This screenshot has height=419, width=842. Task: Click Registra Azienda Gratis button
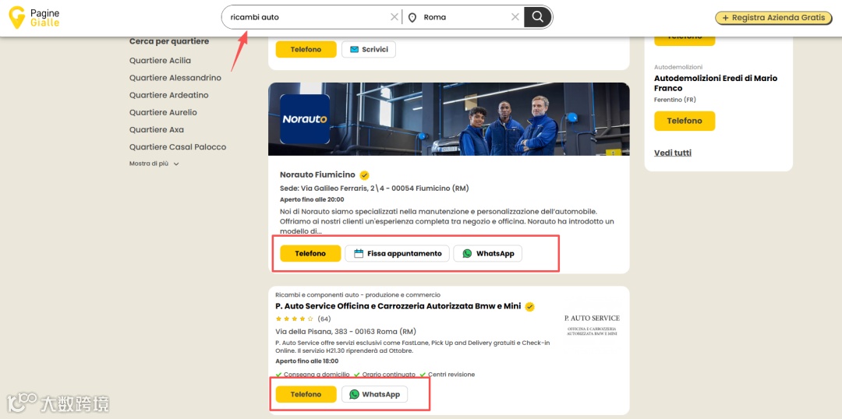pyautogui.click(x=776, y=18)
